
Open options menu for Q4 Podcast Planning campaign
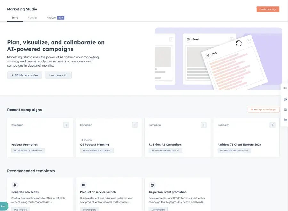[x=135, y=125]
